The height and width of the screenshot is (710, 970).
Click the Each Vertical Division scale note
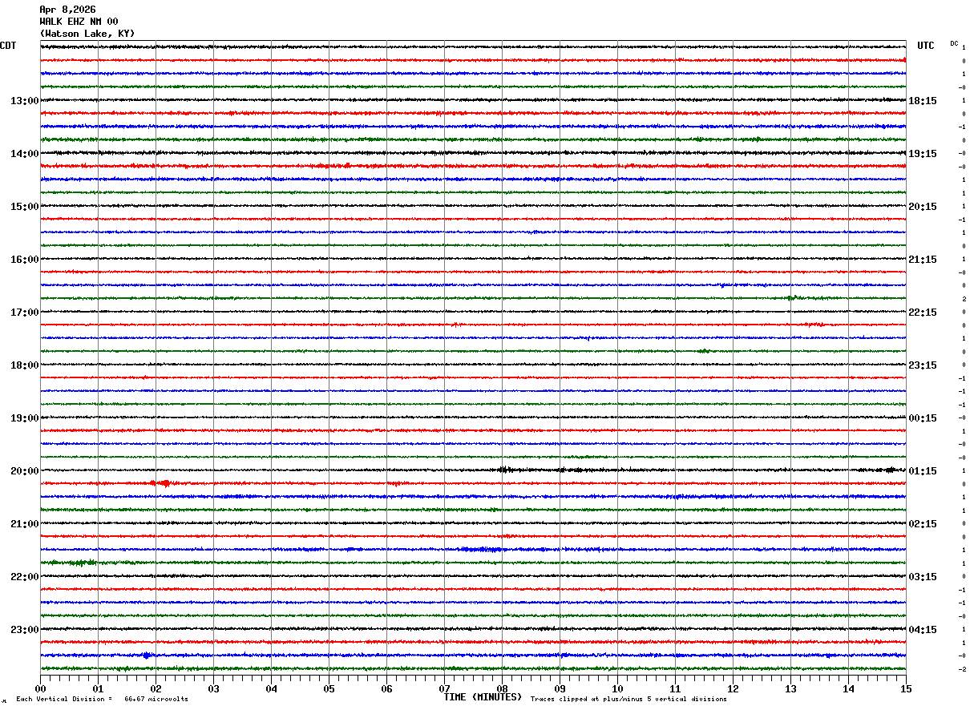point(103,700)
